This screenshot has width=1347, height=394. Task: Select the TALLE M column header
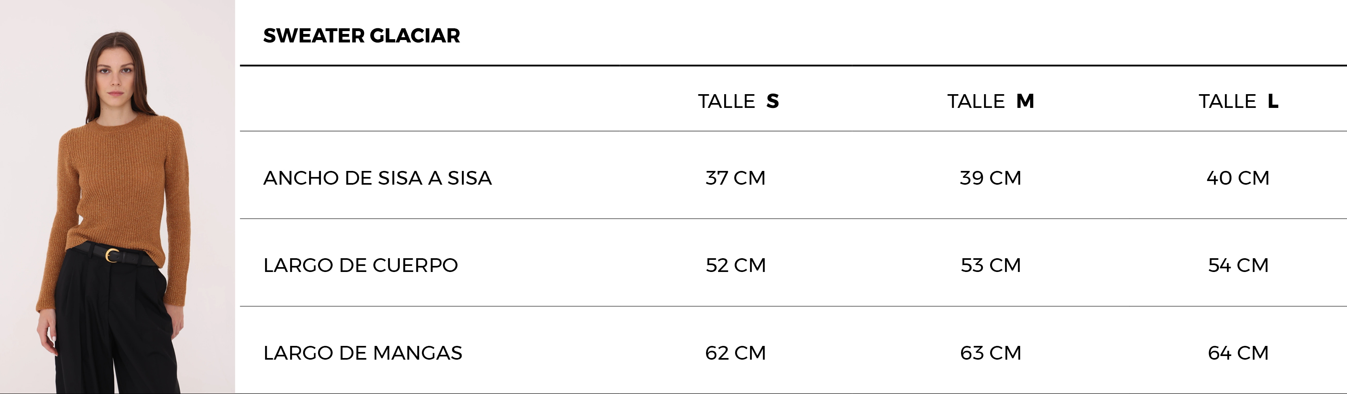(991, 101)
